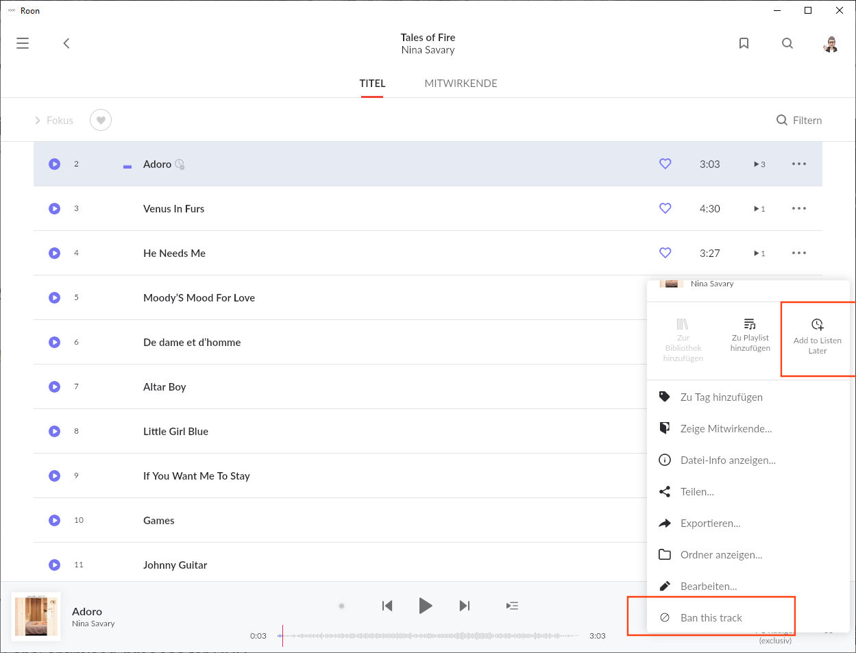Select Ban this track menu entry
856x653 pixels.
711,617
